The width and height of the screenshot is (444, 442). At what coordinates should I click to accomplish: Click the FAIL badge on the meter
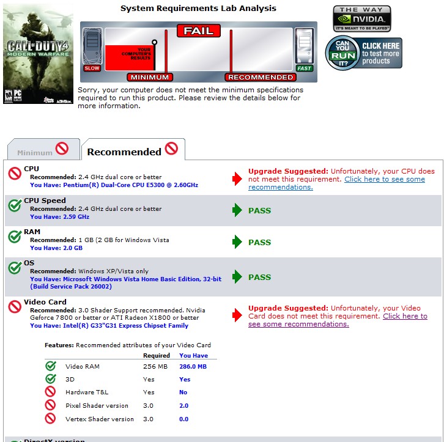coord(199,31)
